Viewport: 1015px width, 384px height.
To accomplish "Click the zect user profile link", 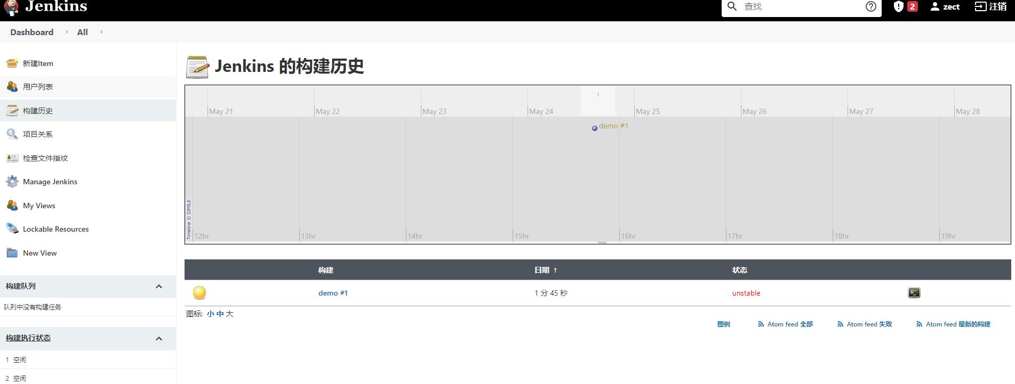I will click(945, 6).
